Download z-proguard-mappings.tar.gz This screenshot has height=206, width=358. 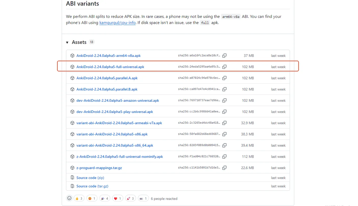(99, 168)
